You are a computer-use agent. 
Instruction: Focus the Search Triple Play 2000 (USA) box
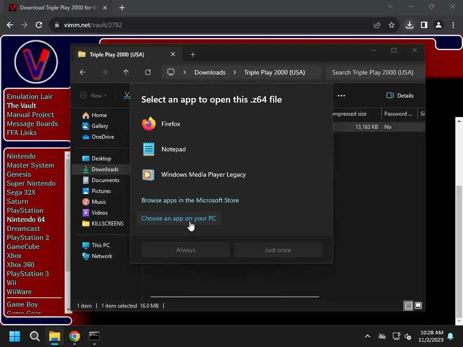[373, 72]
